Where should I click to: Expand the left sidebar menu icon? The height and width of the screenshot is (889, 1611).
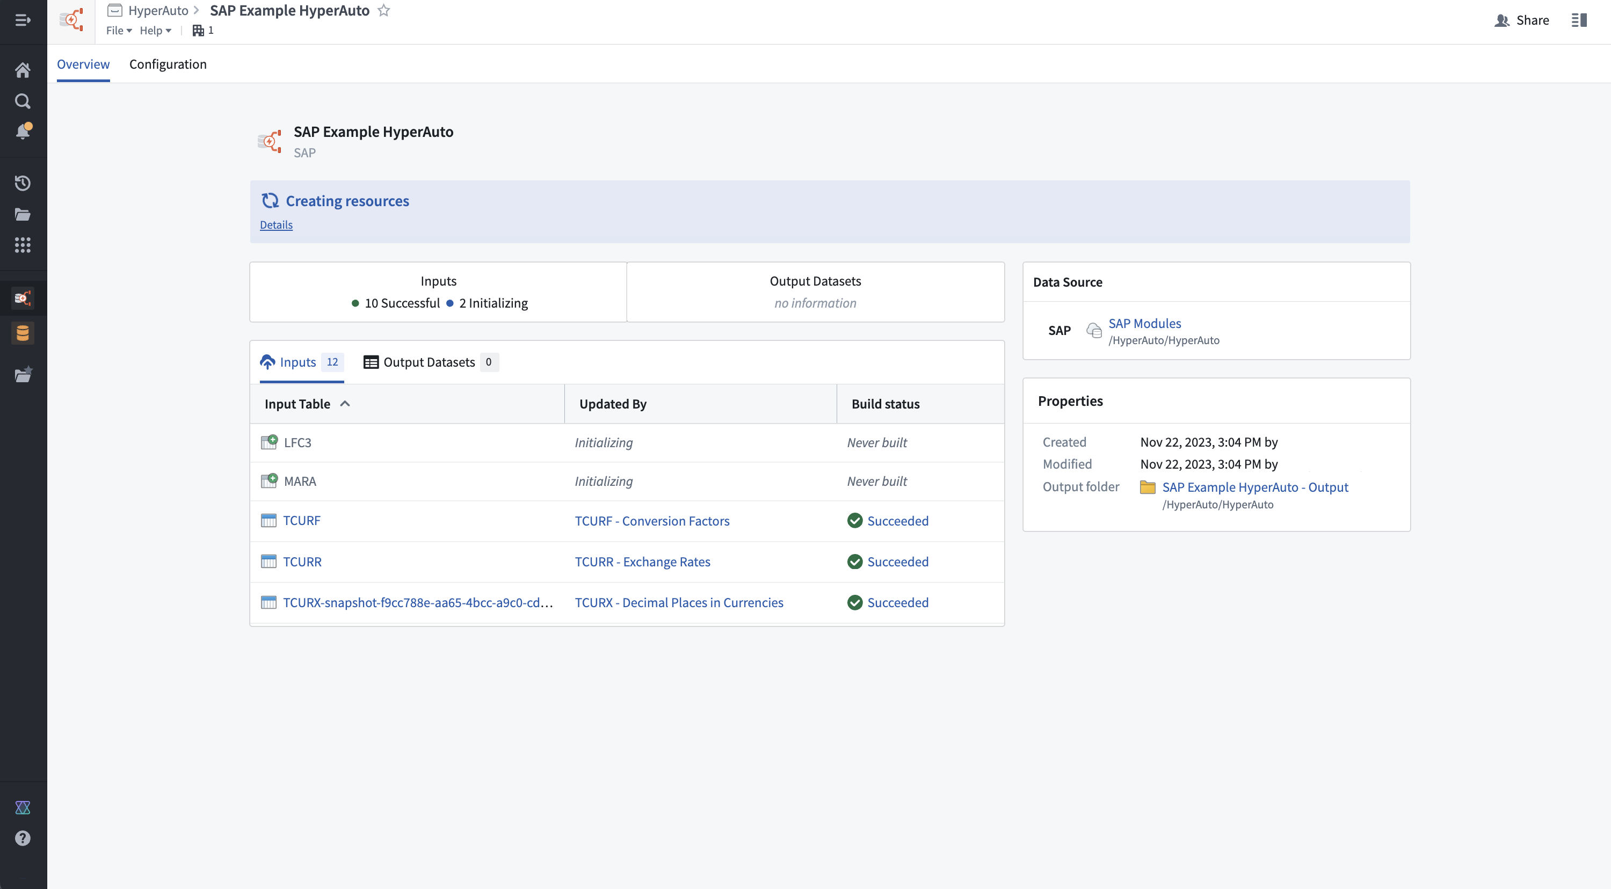(x=23, y=20)
